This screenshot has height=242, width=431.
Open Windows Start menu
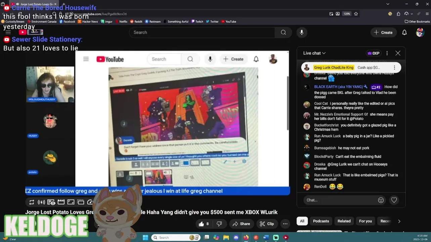[145, 237]
